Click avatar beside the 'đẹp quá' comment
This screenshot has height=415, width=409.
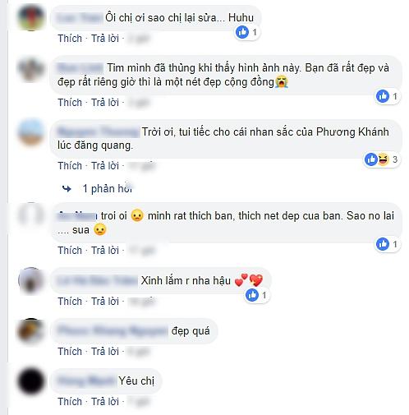click(x=31, y=331)
